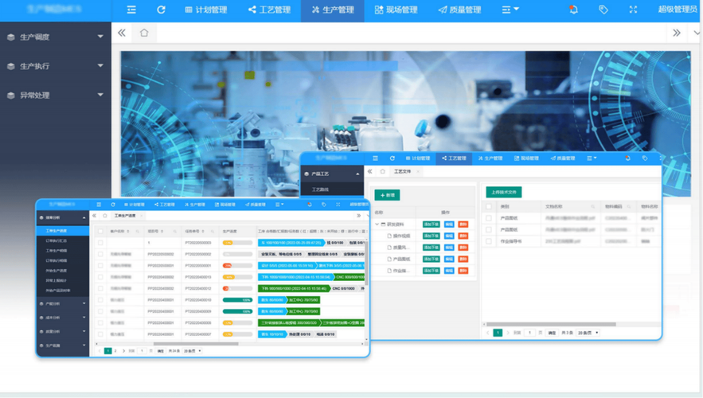Expand 产能分析 group in lower-left window sidebar
The image size is (703, 398).
(x=63, y=303)
